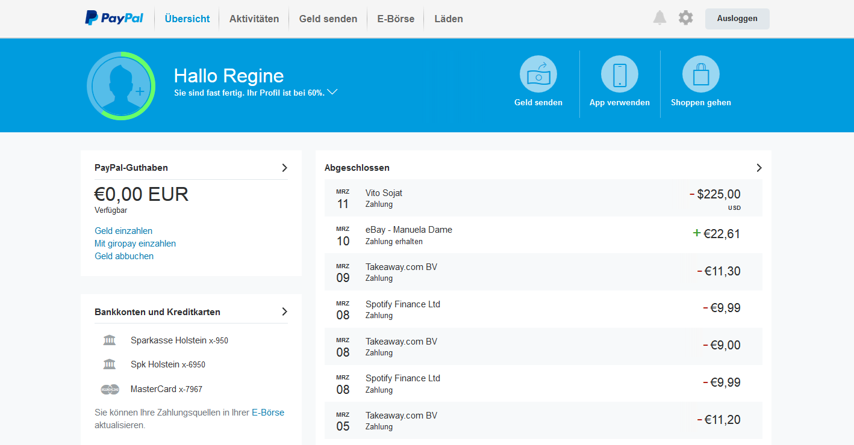Click the Abgeschlossen heading
The height and width of the screenshot is (445, 854).
coord(357,168)
